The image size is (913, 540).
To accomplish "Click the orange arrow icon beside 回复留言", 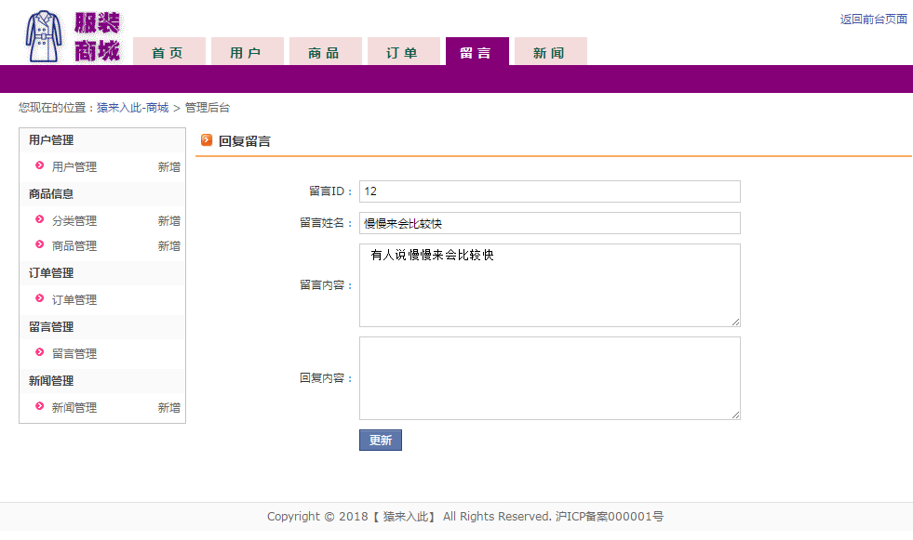I will tap(206, 140).
